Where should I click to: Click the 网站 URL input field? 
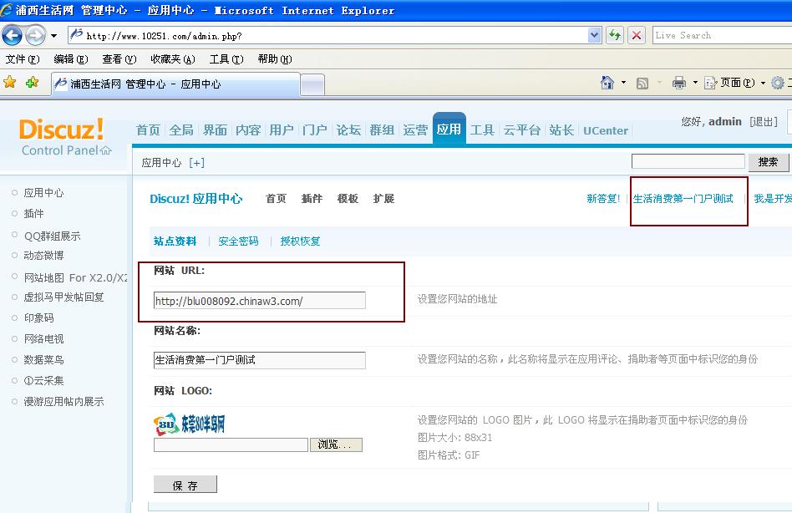pyautogui.click(x=260, y=301)
